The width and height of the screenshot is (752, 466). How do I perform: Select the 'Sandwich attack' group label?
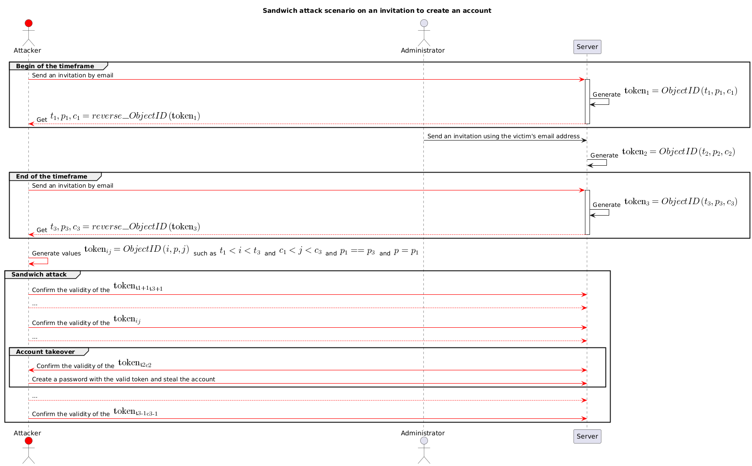39,274
